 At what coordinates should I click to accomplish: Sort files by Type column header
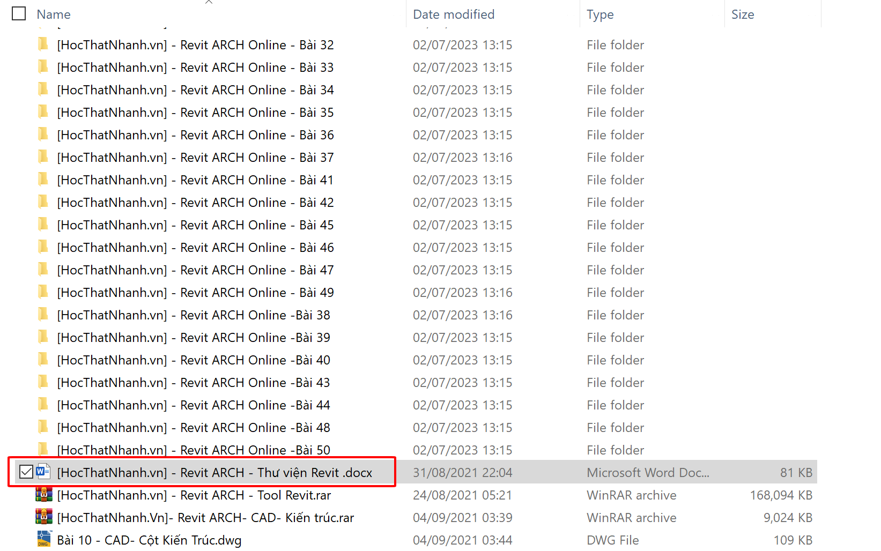coord(600,14)
